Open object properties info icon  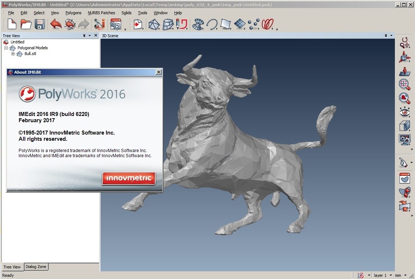(x=99, y=24)
